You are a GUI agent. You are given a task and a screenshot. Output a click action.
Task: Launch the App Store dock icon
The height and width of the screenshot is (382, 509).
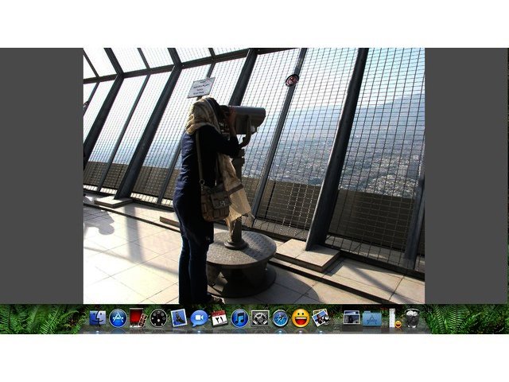[119, 319]
